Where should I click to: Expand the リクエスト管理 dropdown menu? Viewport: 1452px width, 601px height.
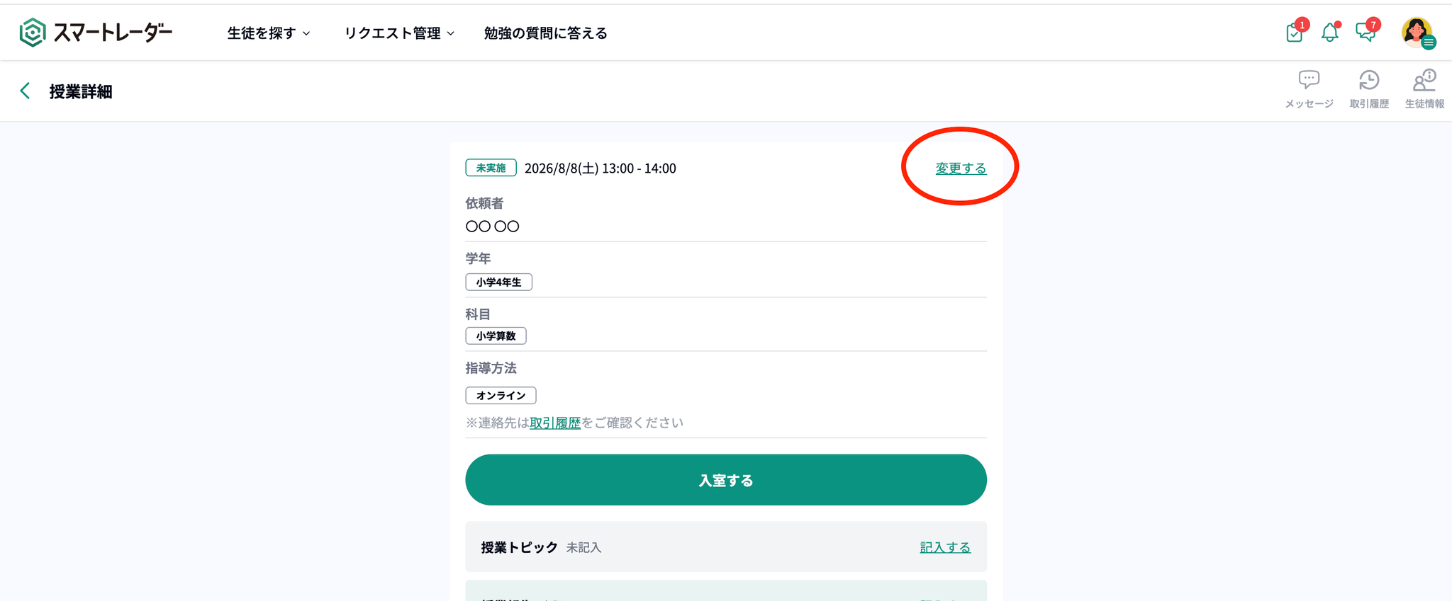click(399, 33)
